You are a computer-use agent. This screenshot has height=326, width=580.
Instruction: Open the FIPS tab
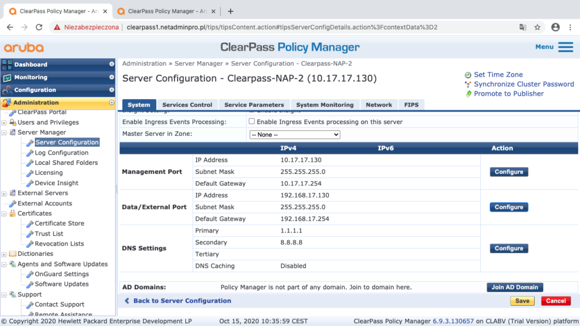[411, 105]
